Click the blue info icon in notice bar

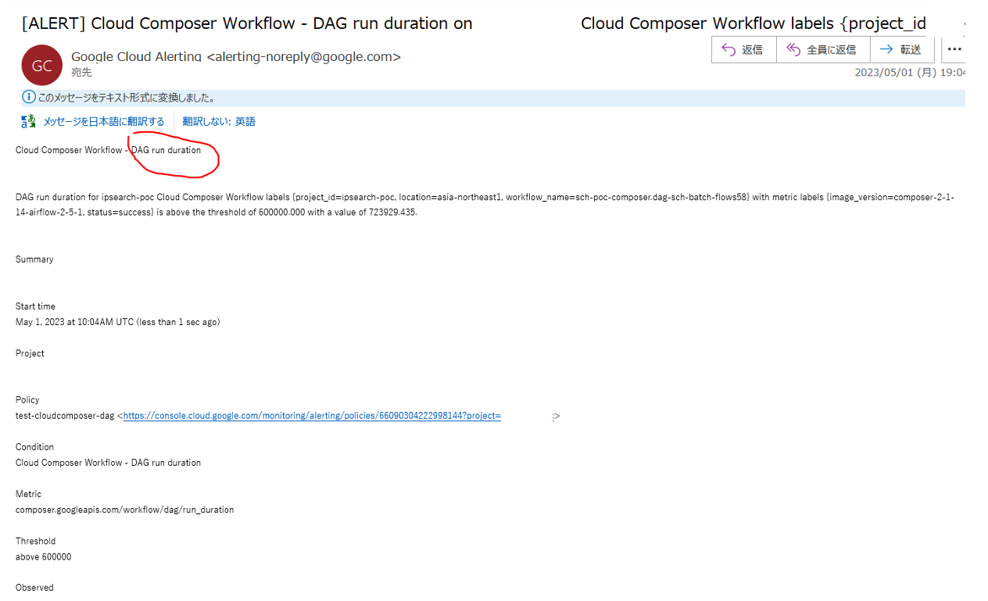(29, 98)
